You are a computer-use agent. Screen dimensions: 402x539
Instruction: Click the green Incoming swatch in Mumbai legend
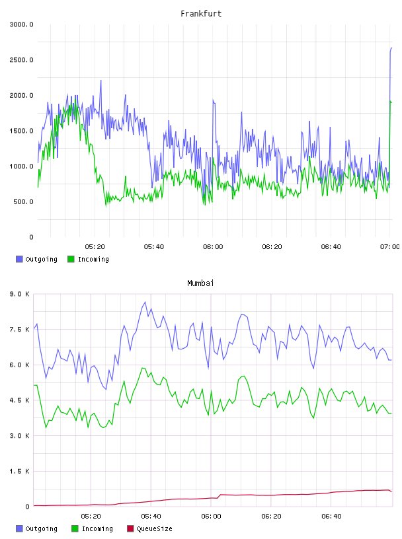pyautogui.click(x=75, y=528)
